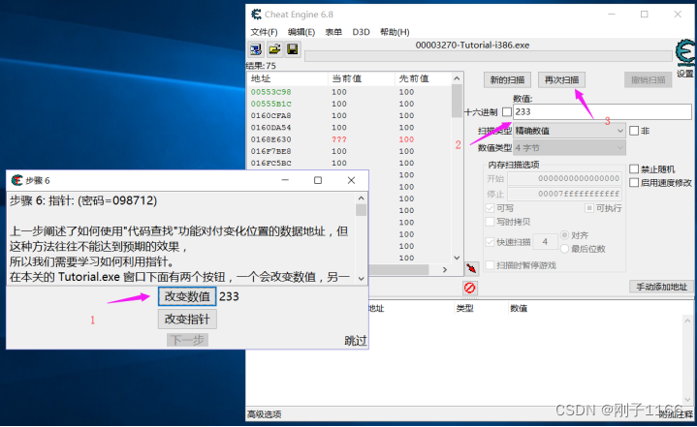Image resolution: width=697 pixels, height=427 pixels.
Task: Click the red no-entry clear list icon
Action: click(x=470, y=289)
